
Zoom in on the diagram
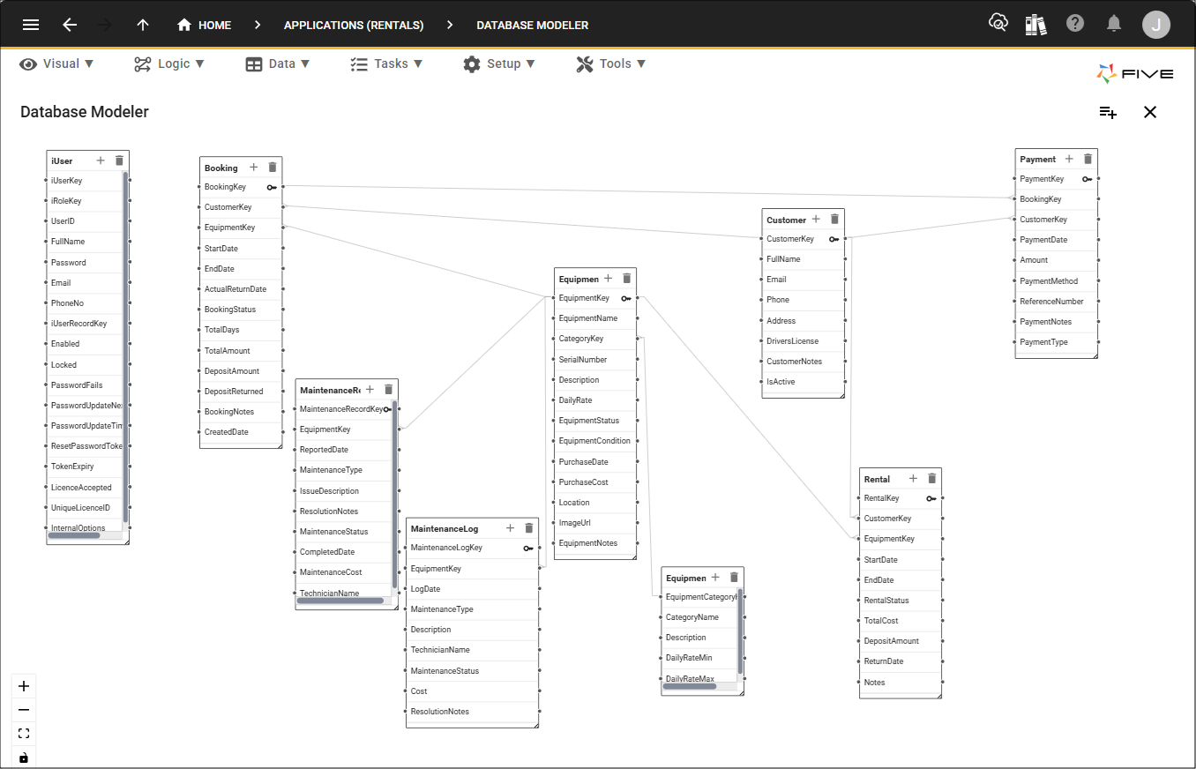24,686
